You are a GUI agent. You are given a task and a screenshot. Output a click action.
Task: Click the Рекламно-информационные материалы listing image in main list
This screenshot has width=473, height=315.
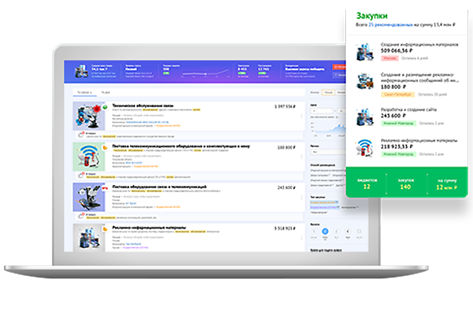coord(89,239)
